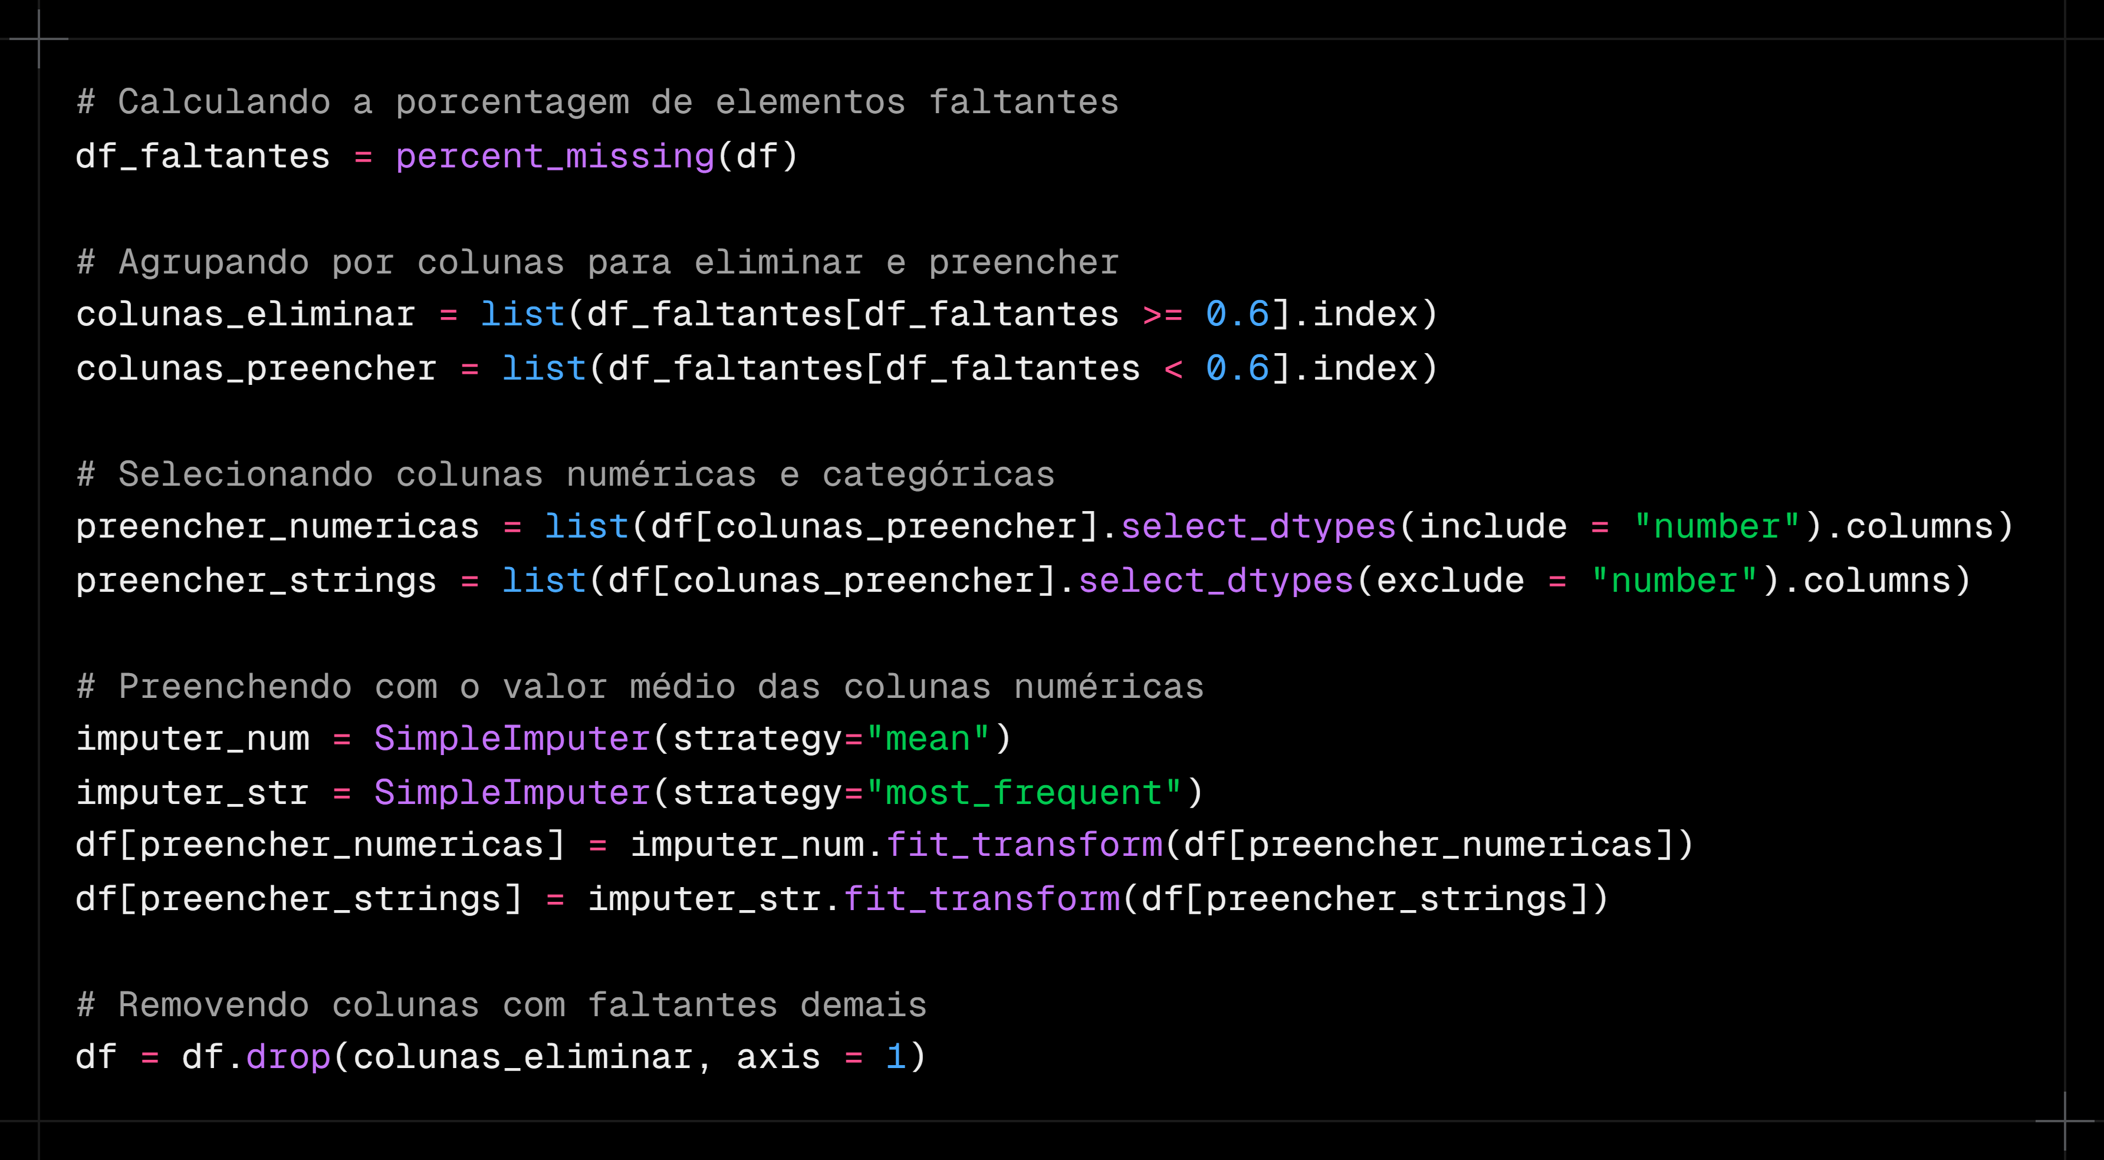Click select_dtypes on the preencher_strings line
This screenshot has width=2104, height=1160.
tap(1216, 581)
